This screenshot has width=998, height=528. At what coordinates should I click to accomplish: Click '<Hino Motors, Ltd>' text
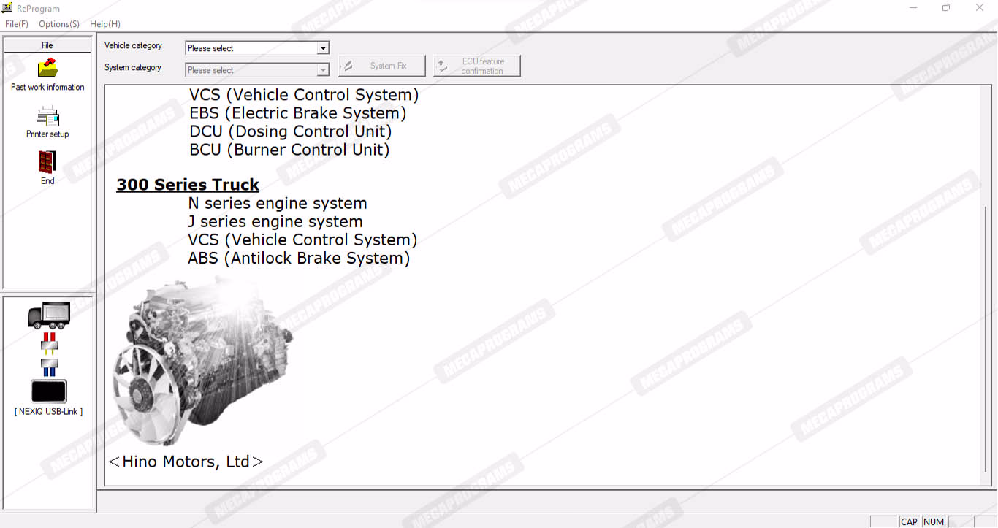pos(186,462)
